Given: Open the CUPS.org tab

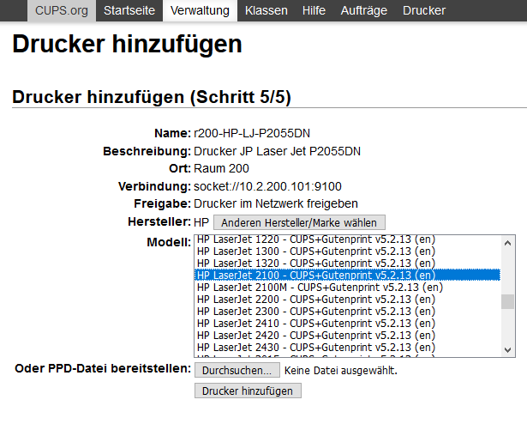Looking at the screenshot, I should 62,10.
